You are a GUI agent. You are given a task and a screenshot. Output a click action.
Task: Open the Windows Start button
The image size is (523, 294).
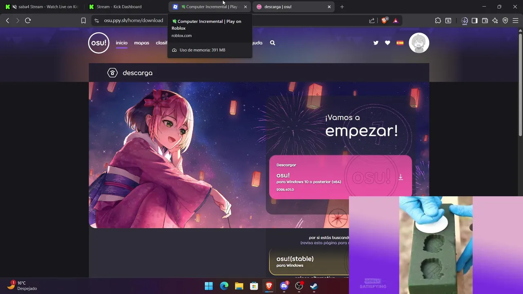click(x=209, y=286)
